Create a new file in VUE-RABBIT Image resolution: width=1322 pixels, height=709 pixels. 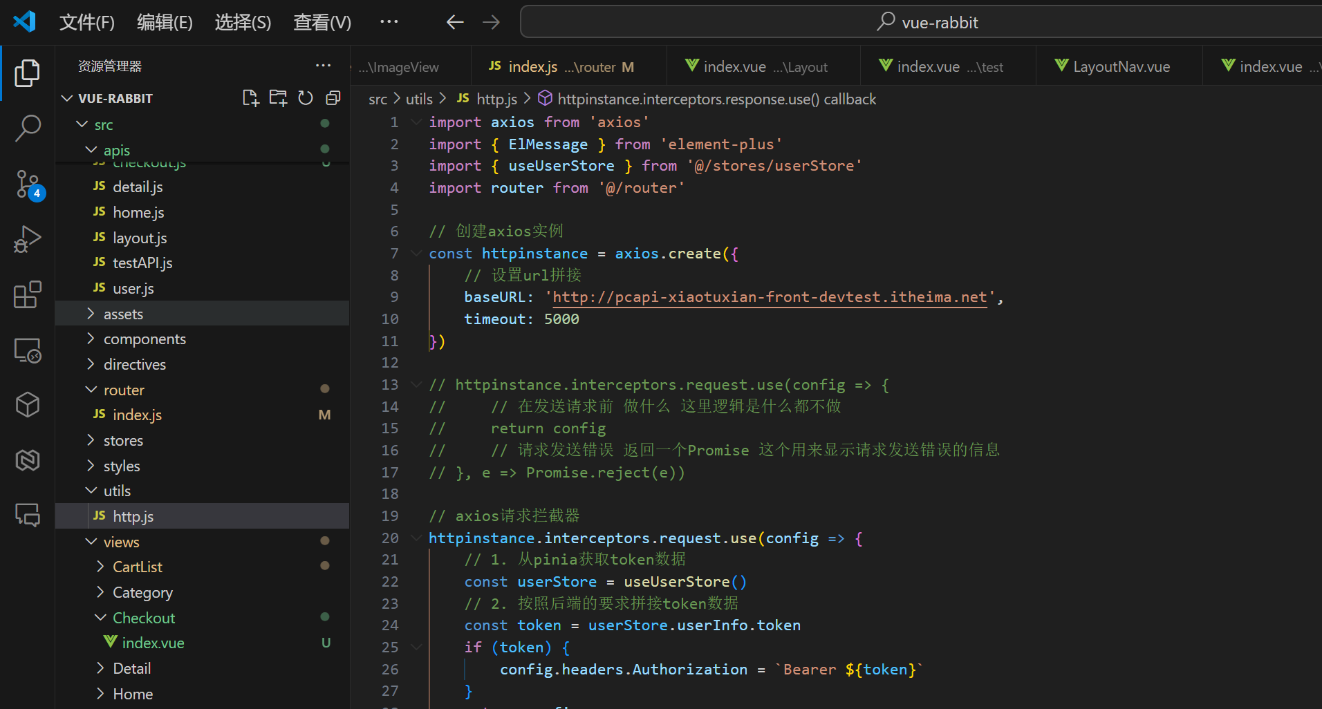(250, 98)
